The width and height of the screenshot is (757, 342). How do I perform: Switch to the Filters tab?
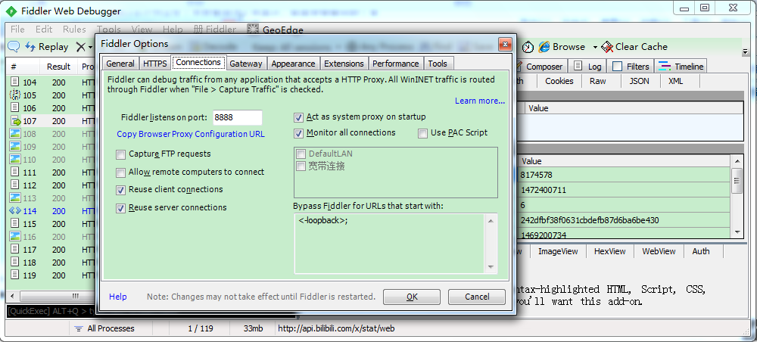[631, 67]
